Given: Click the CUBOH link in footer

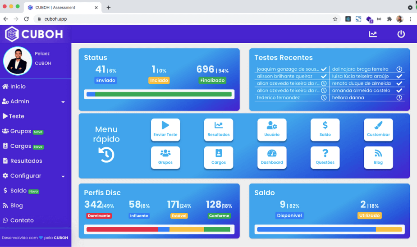Looking at the screenshot, I should pos(61,238).
